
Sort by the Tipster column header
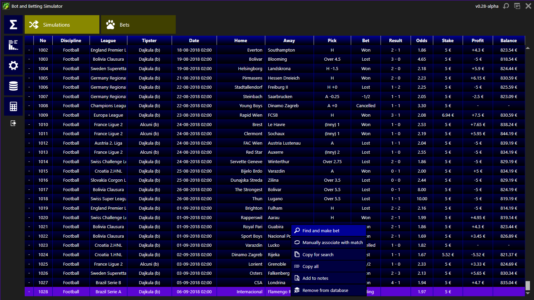click(x=149, y=40)
